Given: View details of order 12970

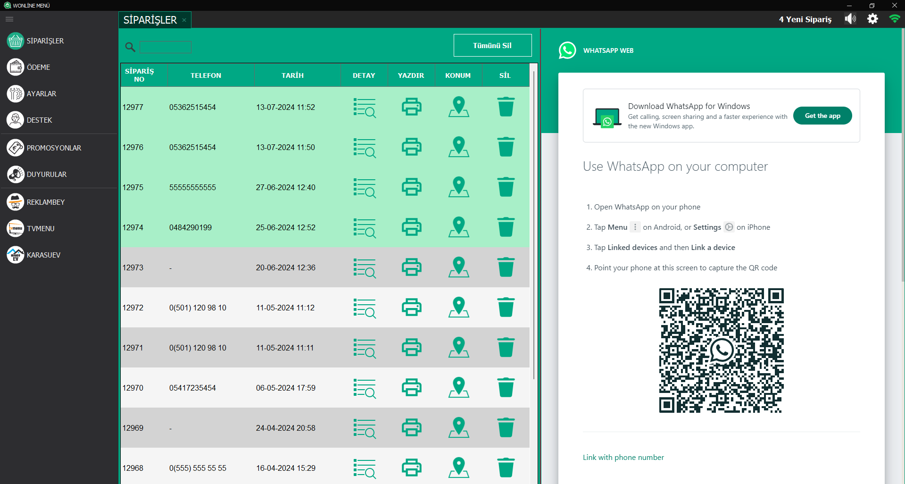Looking at the screenshot, I should click(365, 388).
